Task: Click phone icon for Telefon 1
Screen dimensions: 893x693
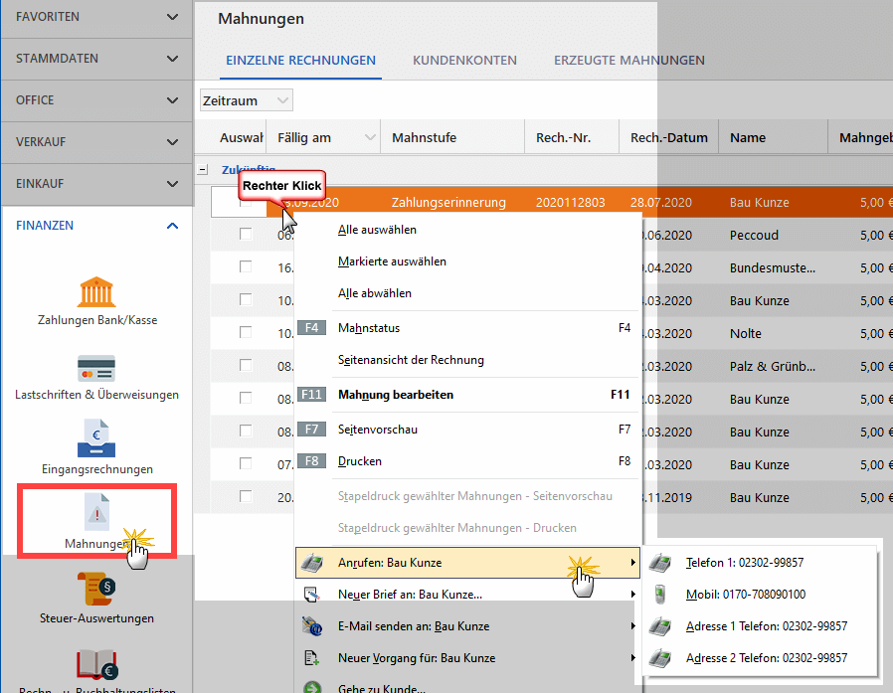Action: click(660, 563)
